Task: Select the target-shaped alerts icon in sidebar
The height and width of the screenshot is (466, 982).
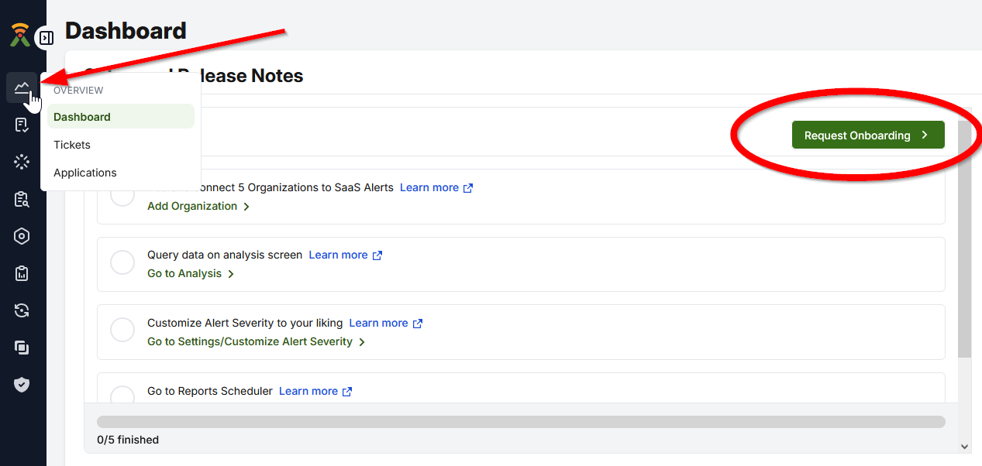Action: (22, 236)
